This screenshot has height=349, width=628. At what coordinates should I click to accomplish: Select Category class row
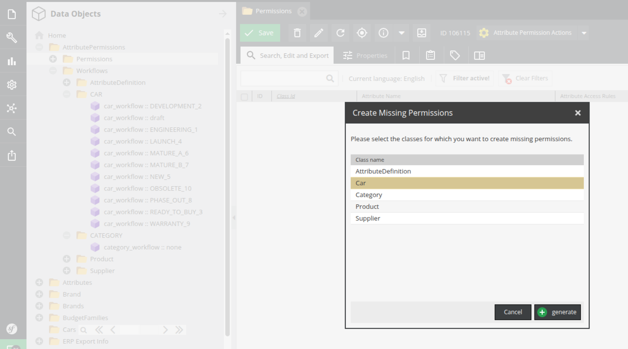[x=467, y=195]
